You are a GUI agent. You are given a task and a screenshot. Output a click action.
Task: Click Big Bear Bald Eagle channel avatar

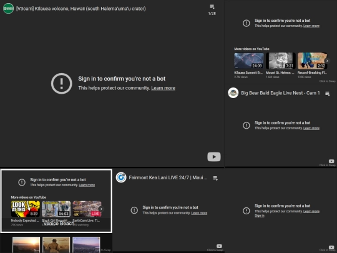pyautogui.click(x=233, y=93)
